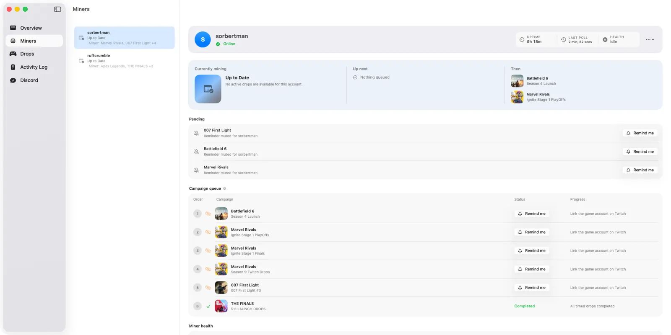Screen dimensions: 671x335
Task: Select the sorbertman miner in list
Action: 124,38
